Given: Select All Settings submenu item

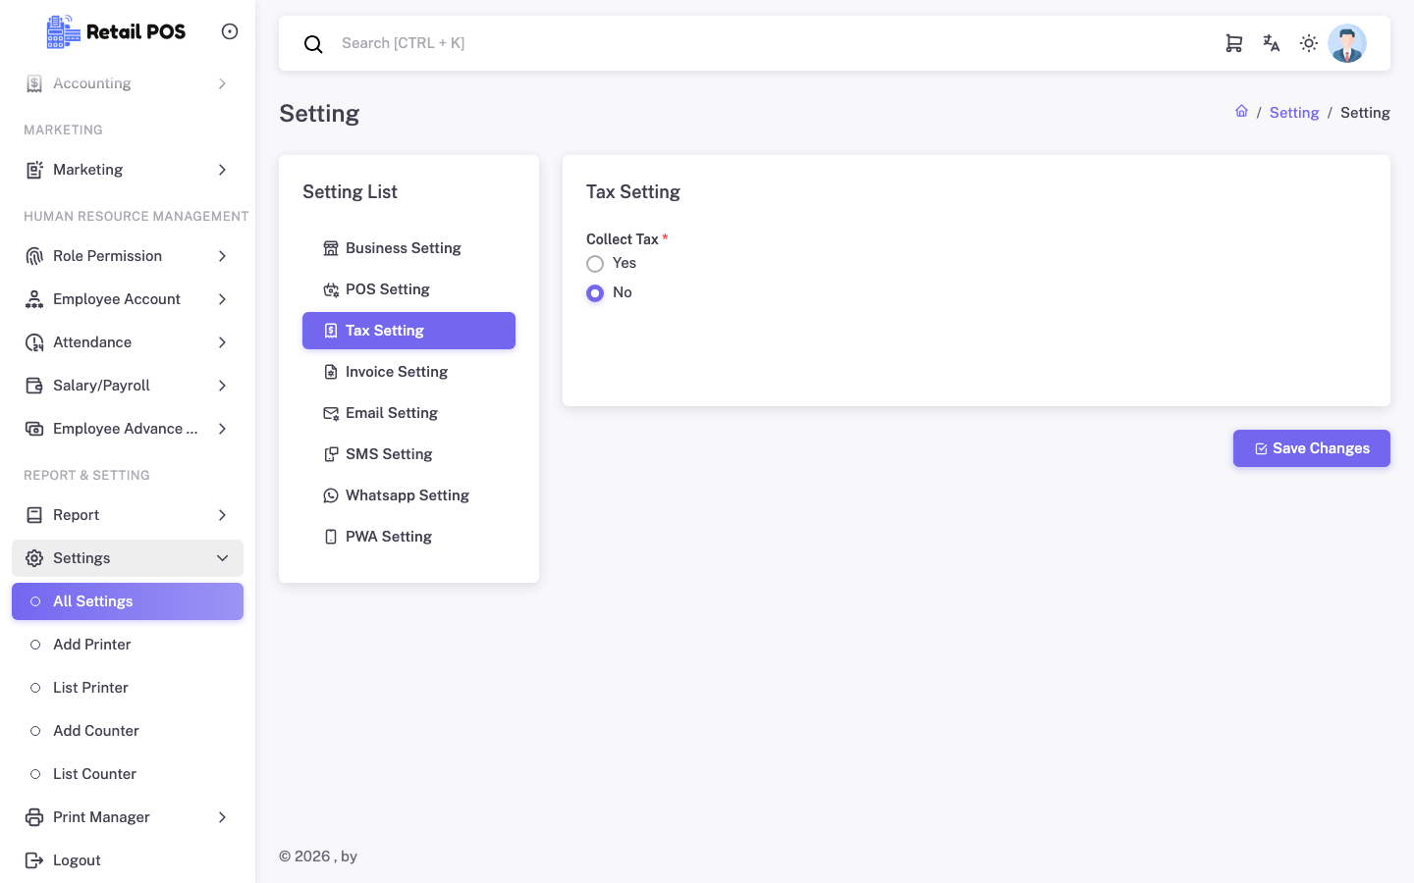Looking at the screenshot, I should tap(128, 601).
